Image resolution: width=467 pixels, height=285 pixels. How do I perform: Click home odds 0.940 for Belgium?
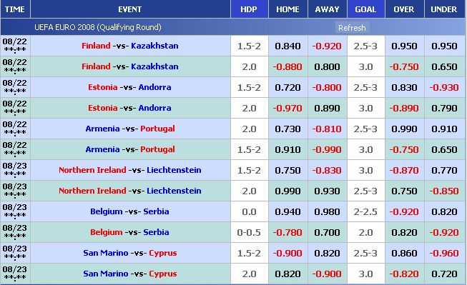click(x=287, y=211)
